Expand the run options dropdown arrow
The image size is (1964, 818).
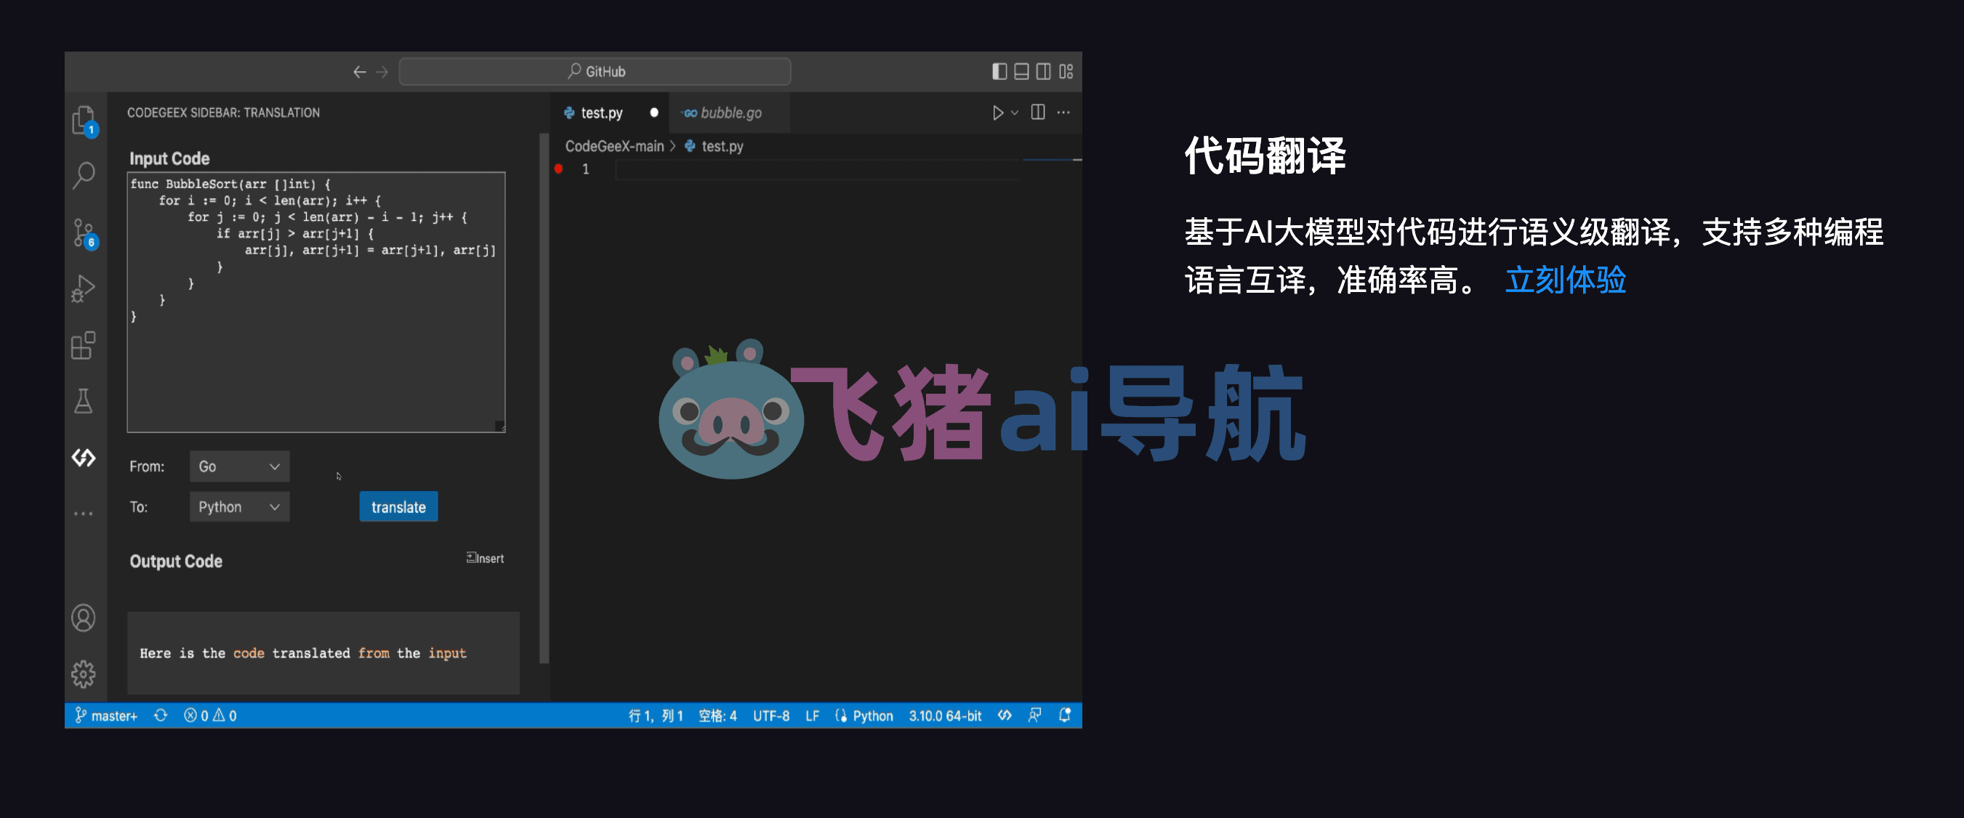click(x=1015, y=113)
